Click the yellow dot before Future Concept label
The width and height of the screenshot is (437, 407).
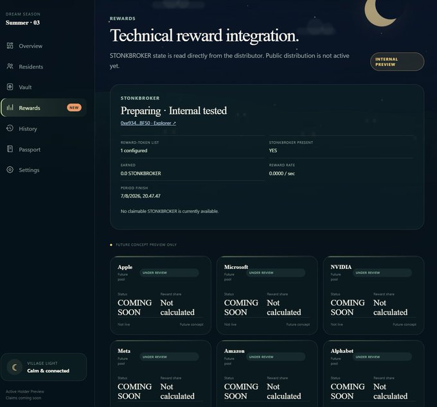[x=111, y=245]
